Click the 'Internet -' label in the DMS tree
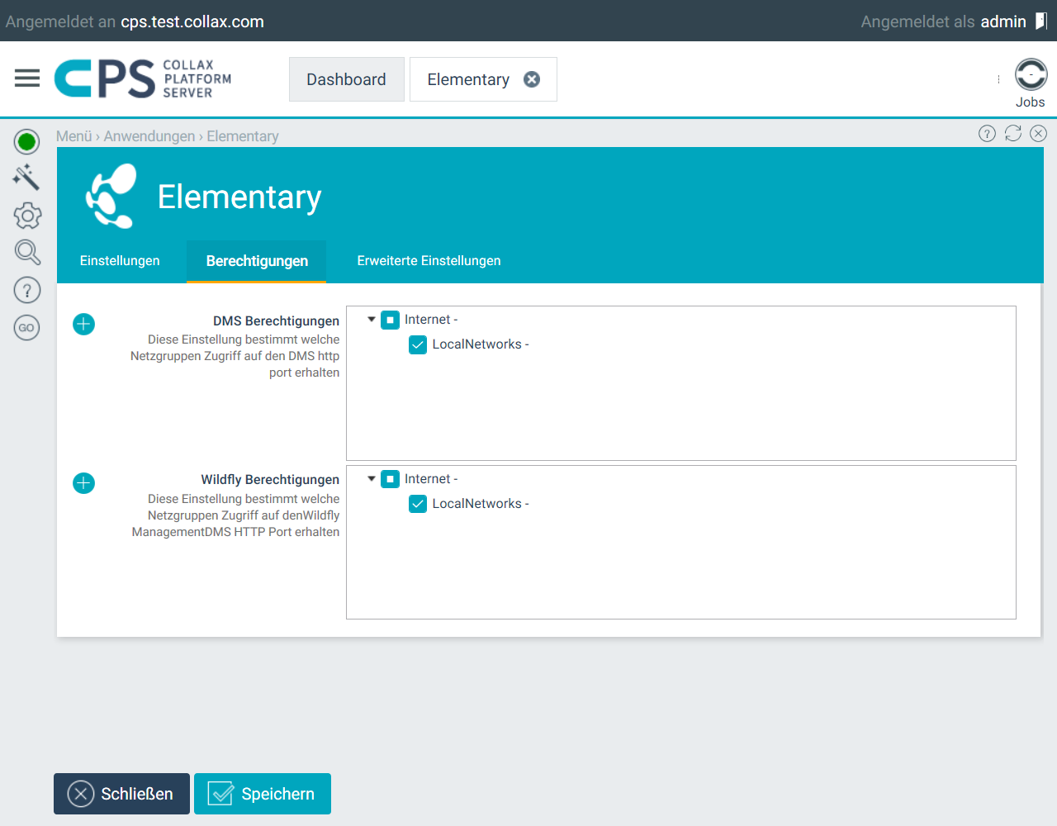The width and height of the screenshot is (1057, 826). (431, 320)
